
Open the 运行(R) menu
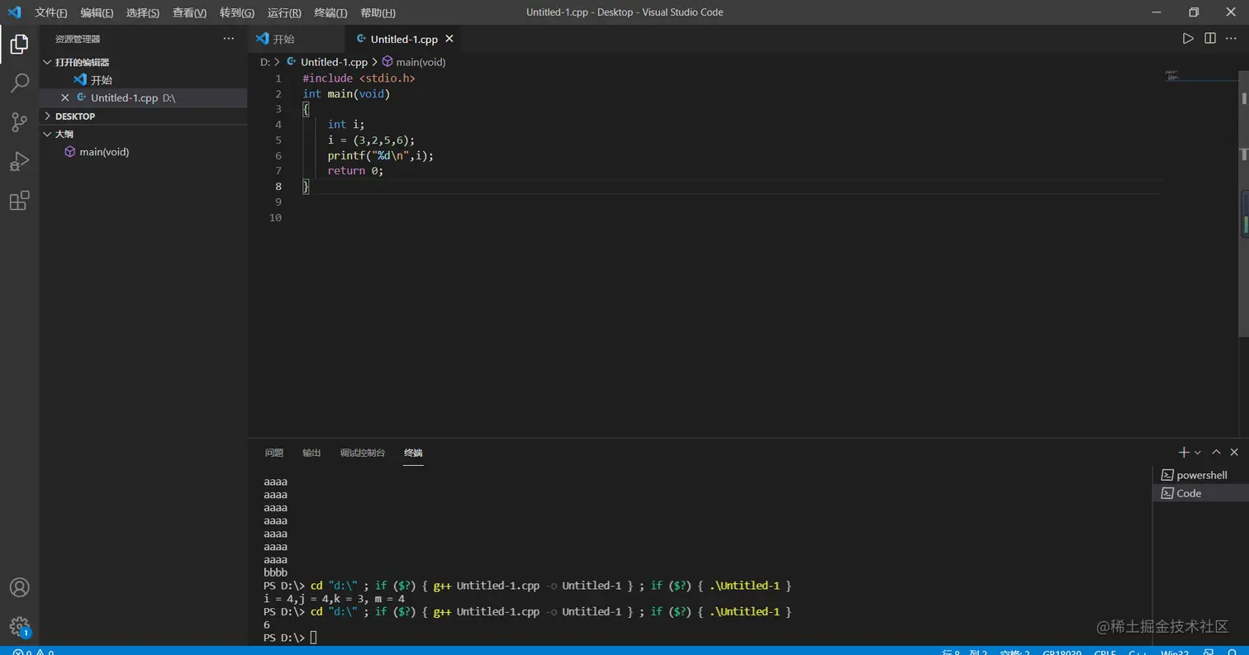pos(284,12)
